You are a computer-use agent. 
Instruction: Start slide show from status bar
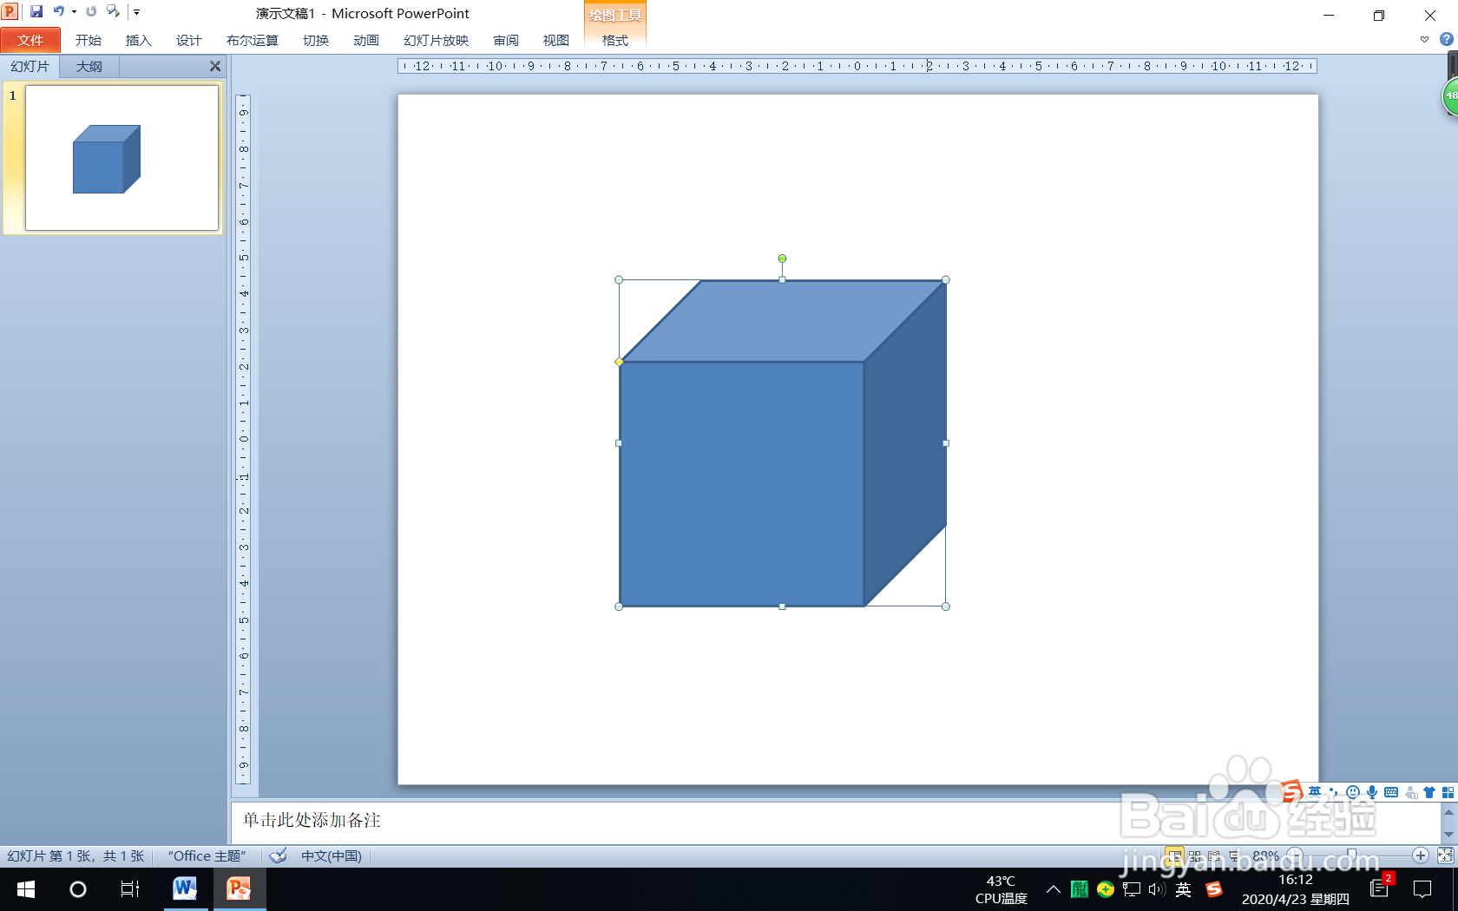tap(1234, 856)
